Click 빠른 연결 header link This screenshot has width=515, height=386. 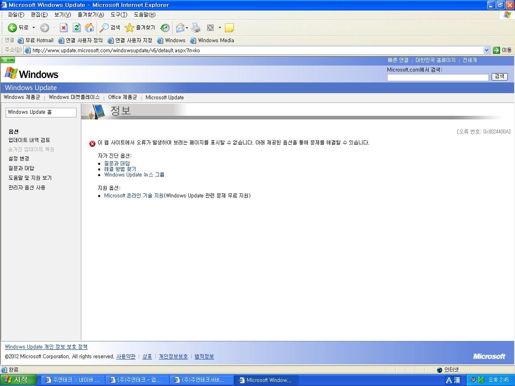(x=398, y=60)
